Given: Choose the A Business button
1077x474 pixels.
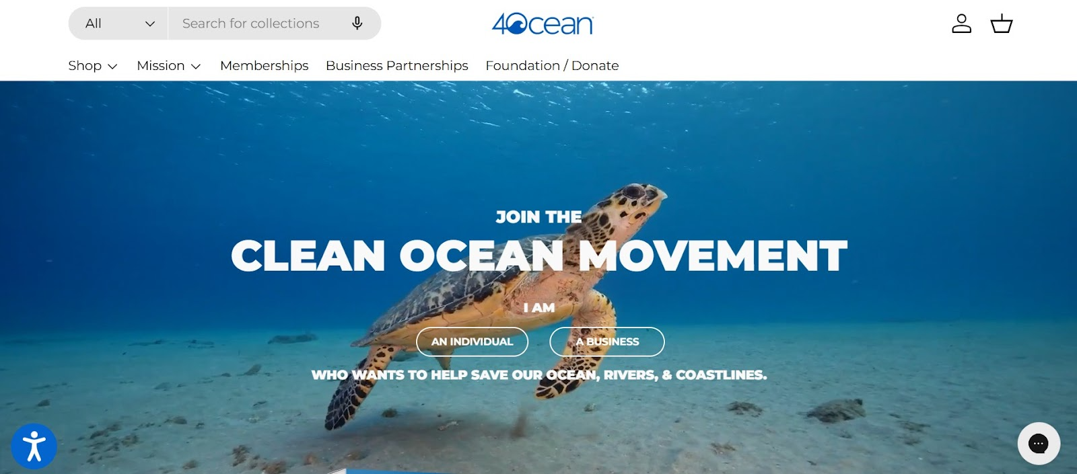Looking at the screenshot, I should pyautogui.click(x=607, y=342).
